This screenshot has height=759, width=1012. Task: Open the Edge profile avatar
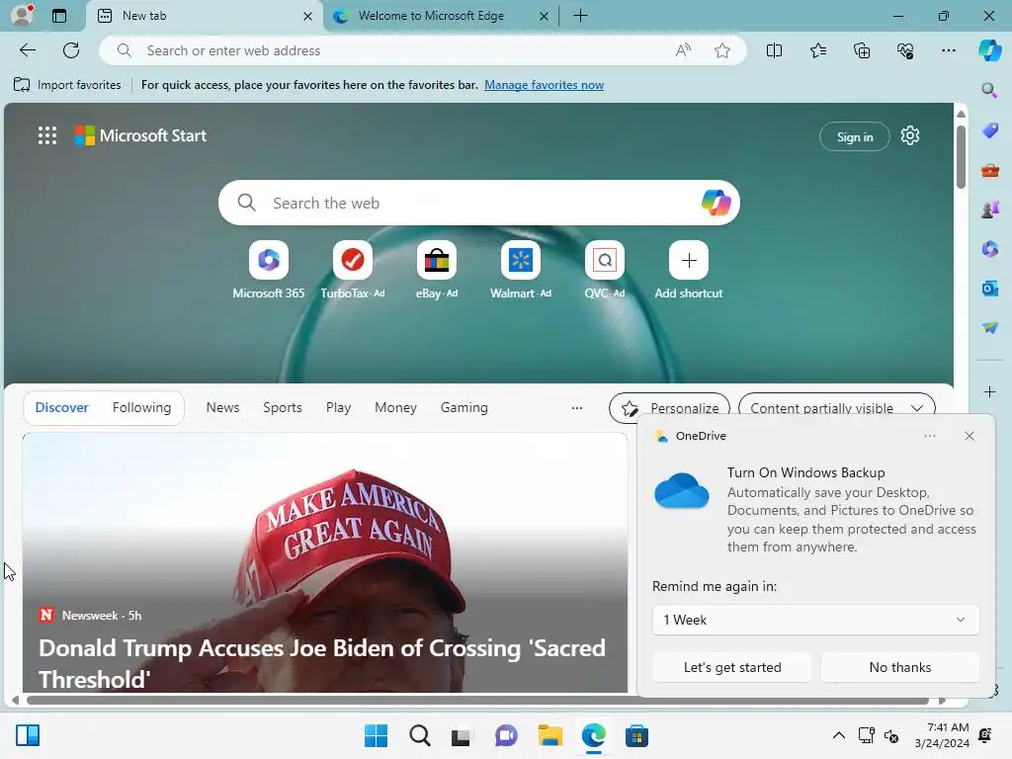[x=22, y=16]
